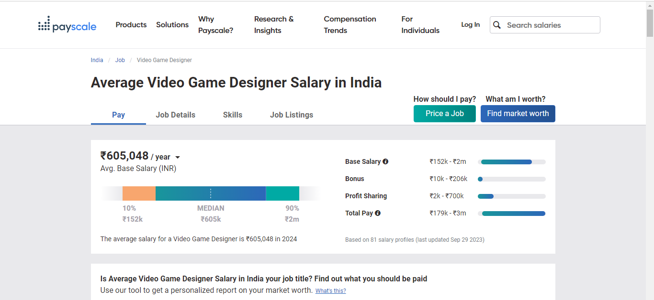Open the Research & Insights menu
The width and height of the screenshot is (654, 300).
click(274, 25)
